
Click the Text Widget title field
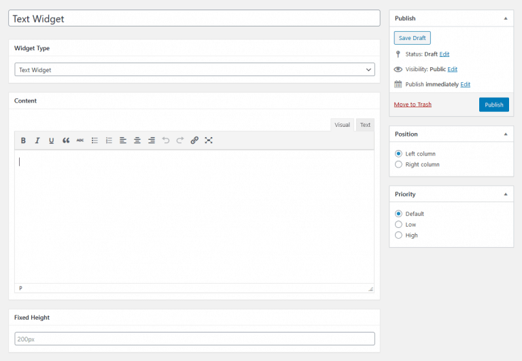tap(194, 18)
